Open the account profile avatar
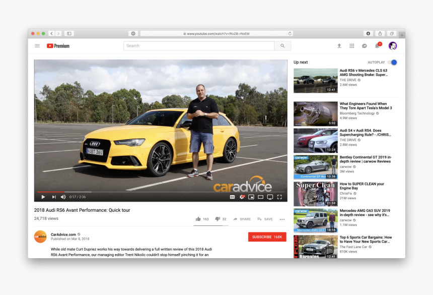Image resolution: width=433 pixels, height=295 pixels. click(x=392, y=45)
